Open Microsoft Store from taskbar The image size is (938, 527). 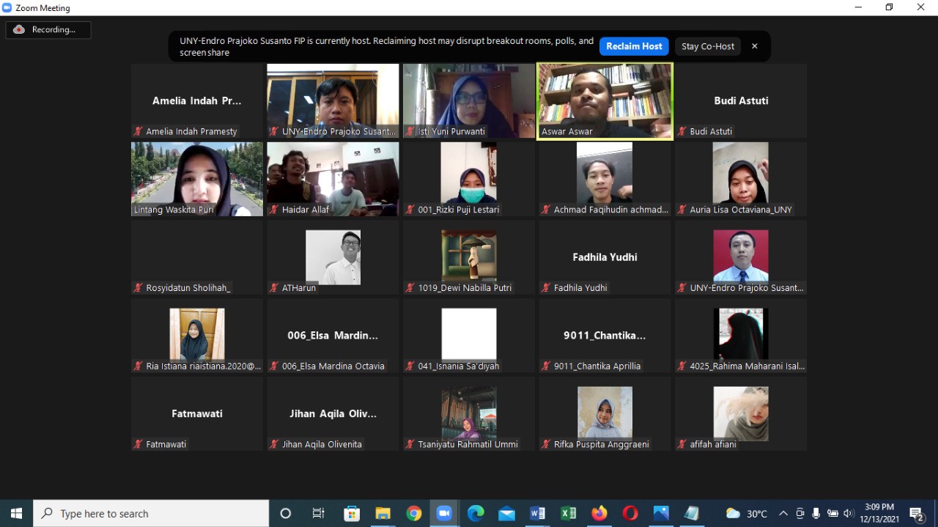pyautogui.click(x=351, y=513)
